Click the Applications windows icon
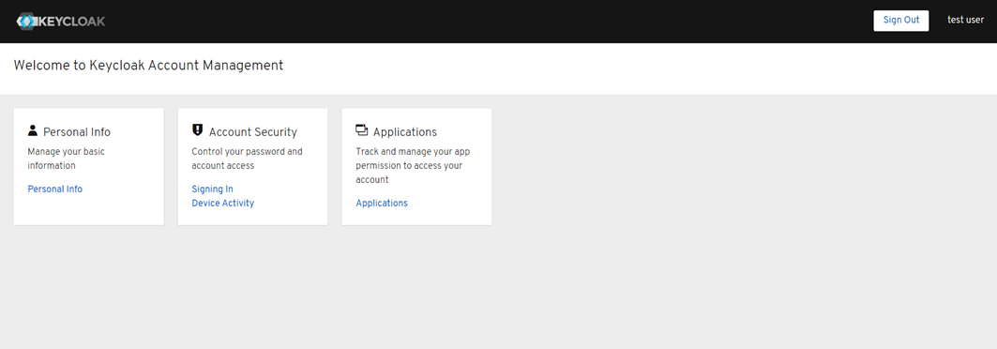The image size is (997, 349). pyautogui.click(x=362, y=130)
